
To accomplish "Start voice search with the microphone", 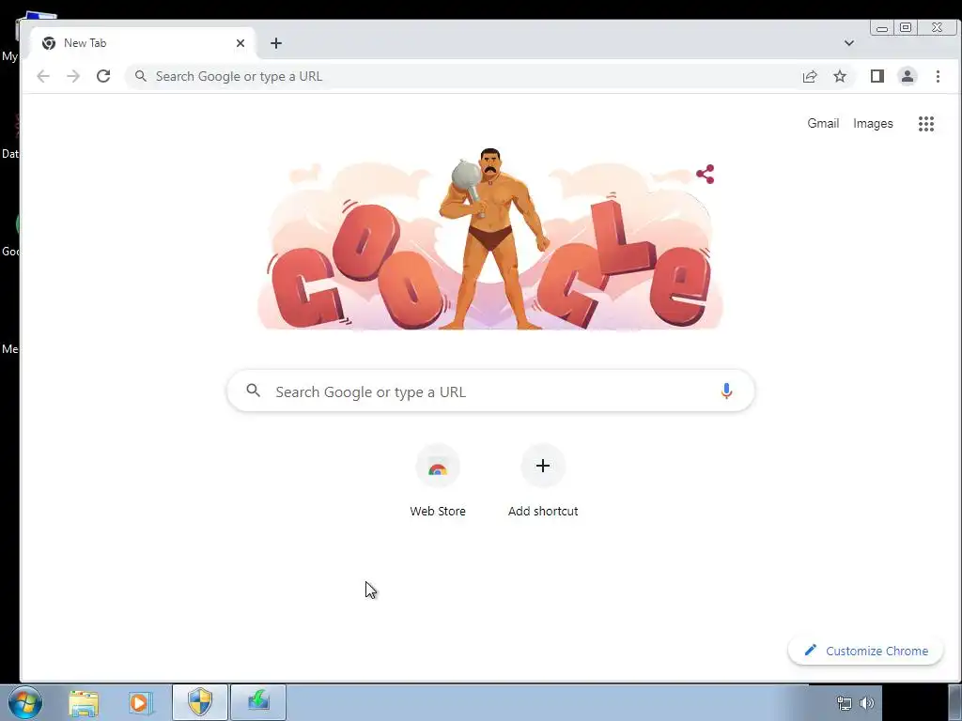I will click(x=726, y=391).
